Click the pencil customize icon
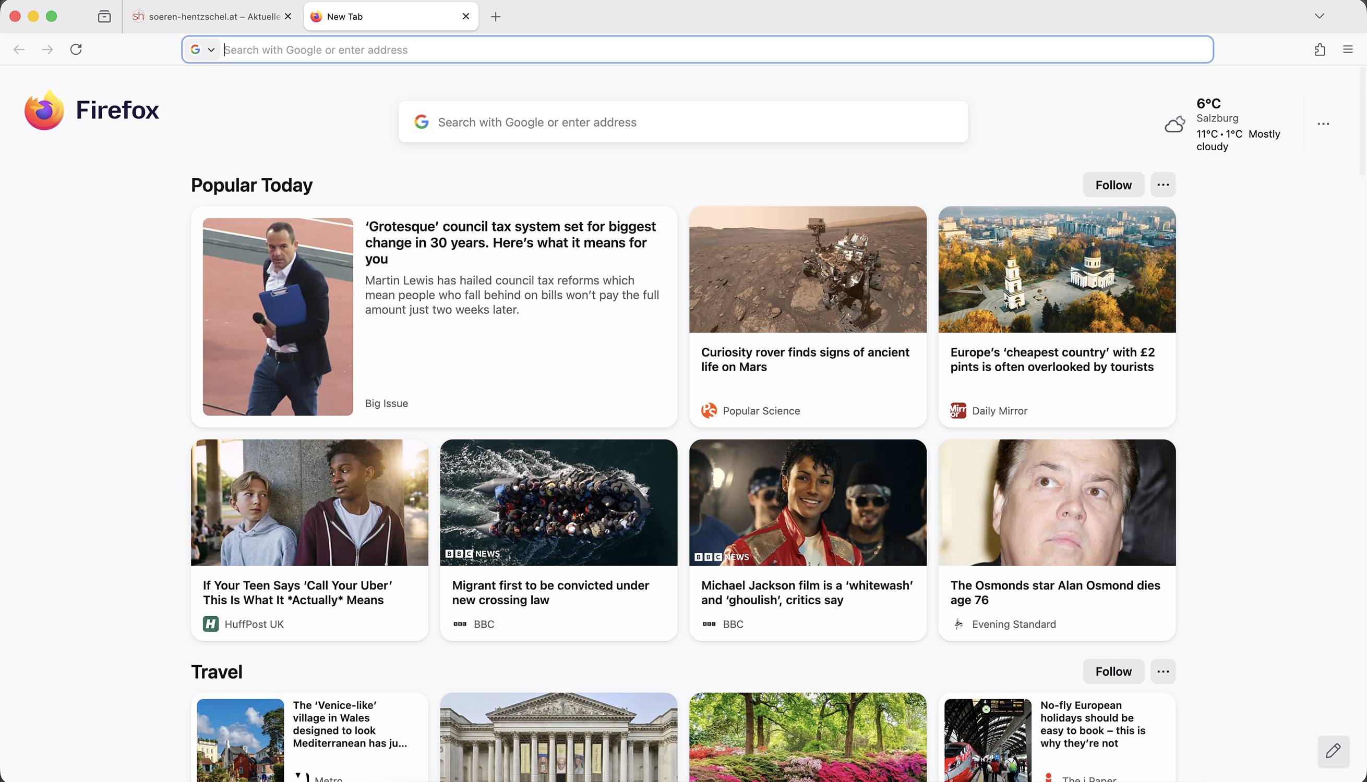Screen dimensions: 1367x782 [1333, 750]
